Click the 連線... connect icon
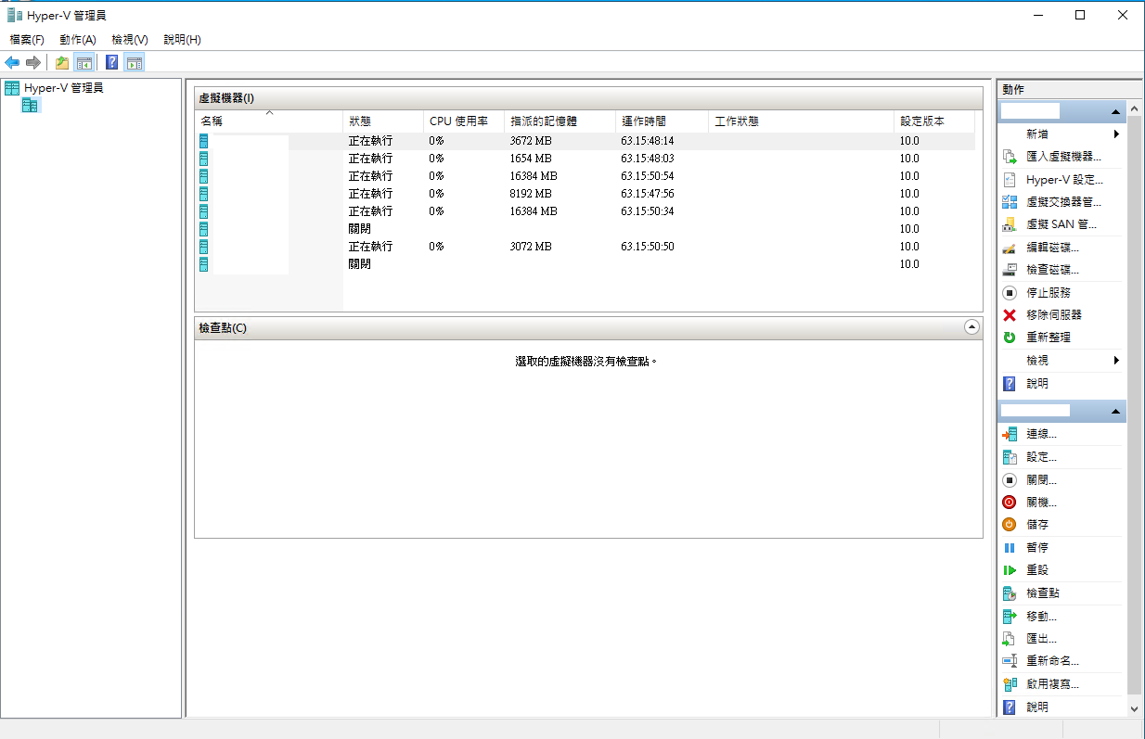The height and width of the screenshot is (739, 1145). point(1010,434)
